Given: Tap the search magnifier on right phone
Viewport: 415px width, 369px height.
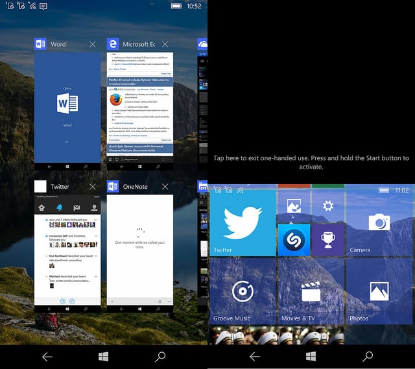Looking at the screenshot, I should [368, 357].
